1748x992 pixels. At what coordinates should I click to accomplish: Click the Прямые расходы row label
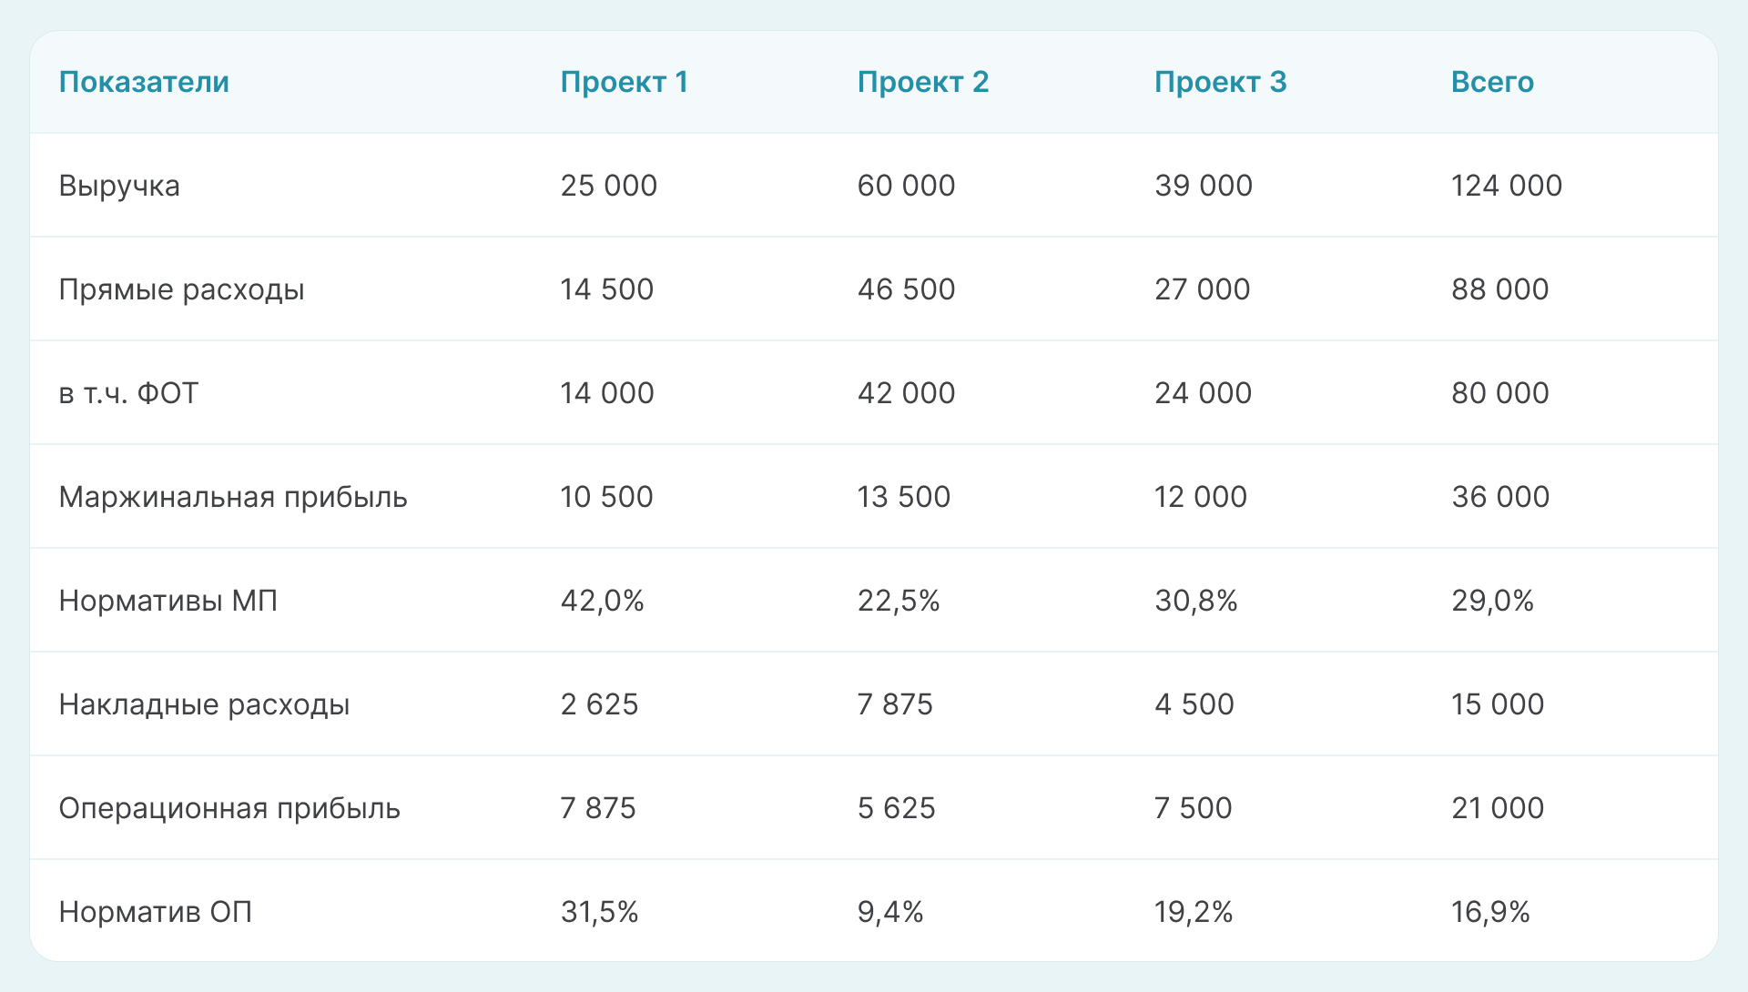[181, 289]
